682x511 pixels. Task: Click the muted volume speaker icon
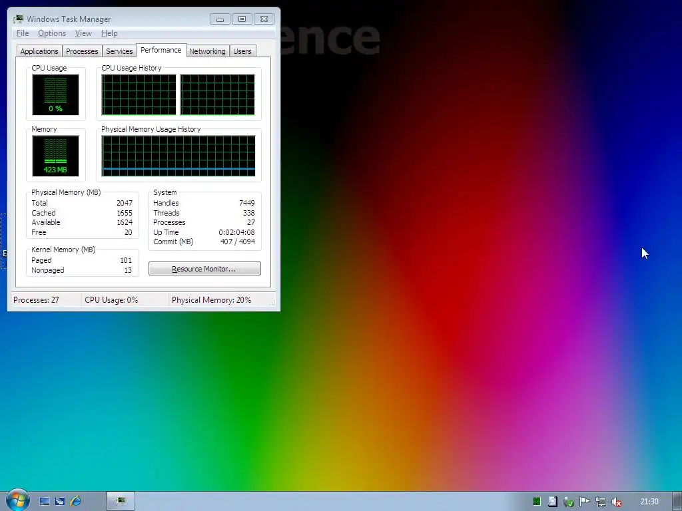[x=617, y=502]
